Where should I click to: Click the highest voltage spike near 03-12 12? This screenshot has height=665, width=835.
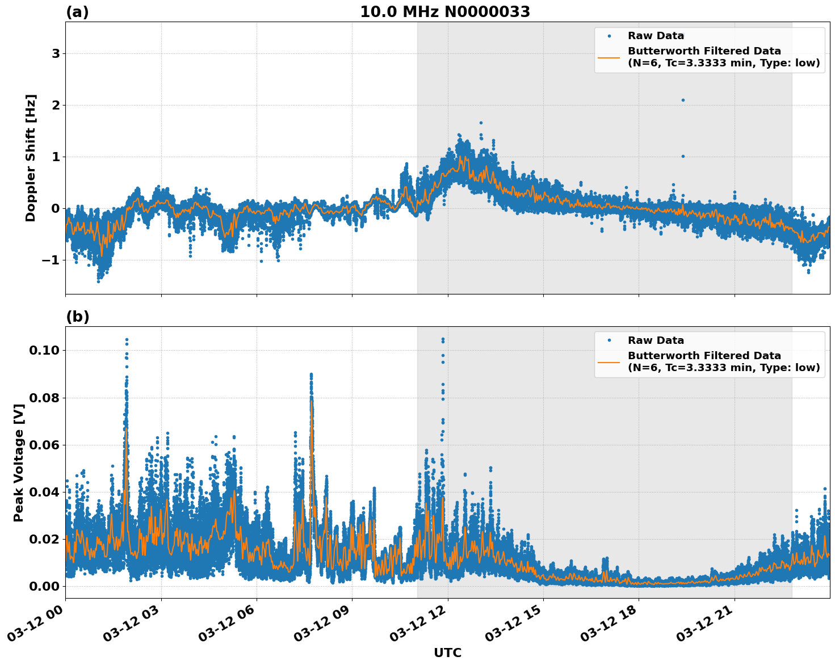click(x=442, y=339)
